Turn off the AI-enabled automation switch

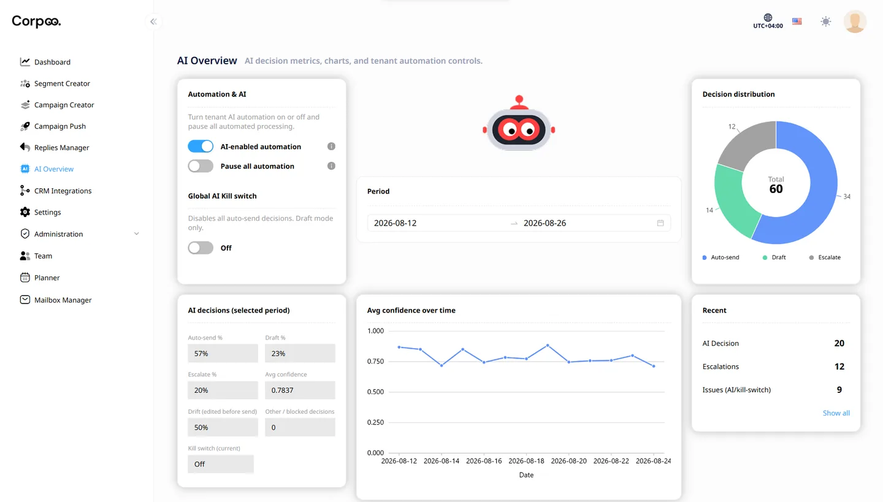click(201, 146)
